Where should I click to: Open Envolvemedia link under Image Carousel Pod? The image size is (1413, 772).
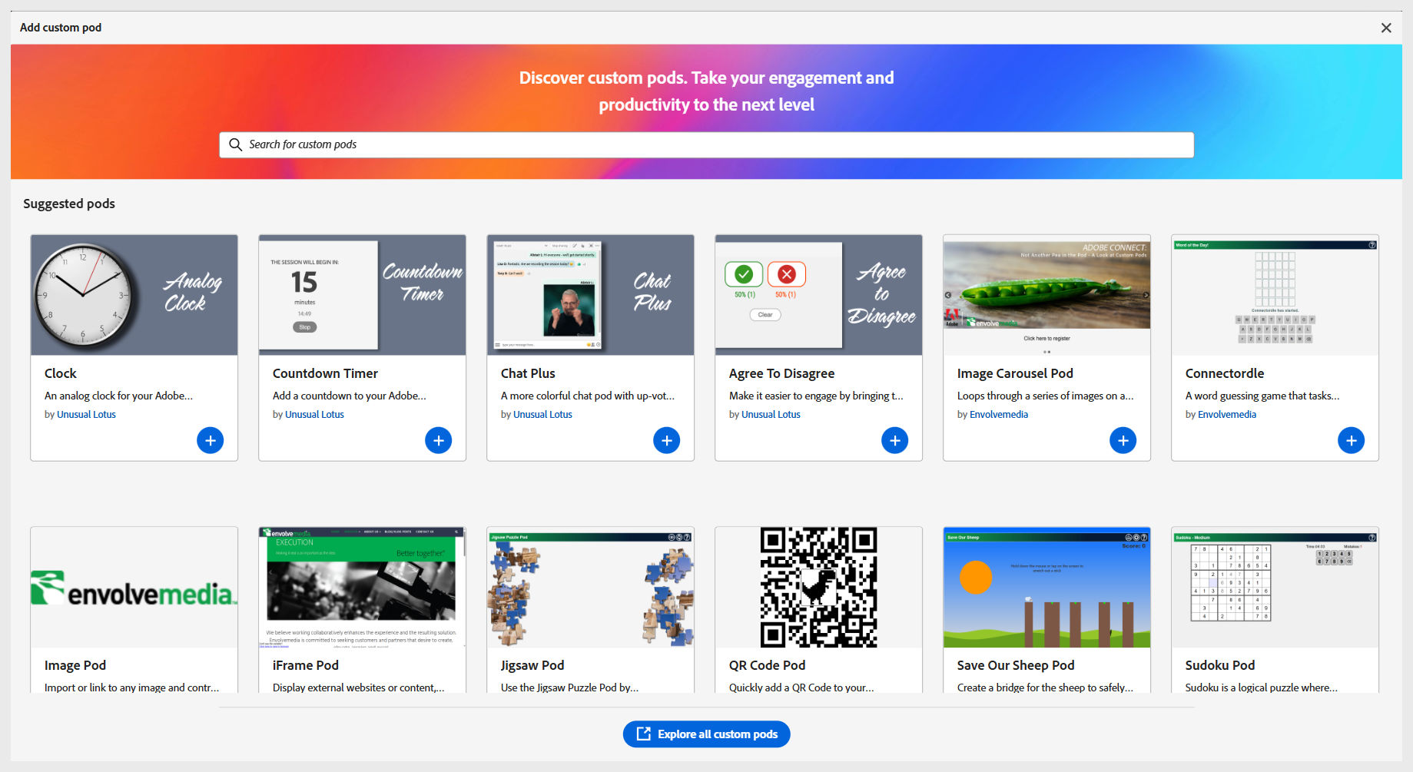point(999,414)
